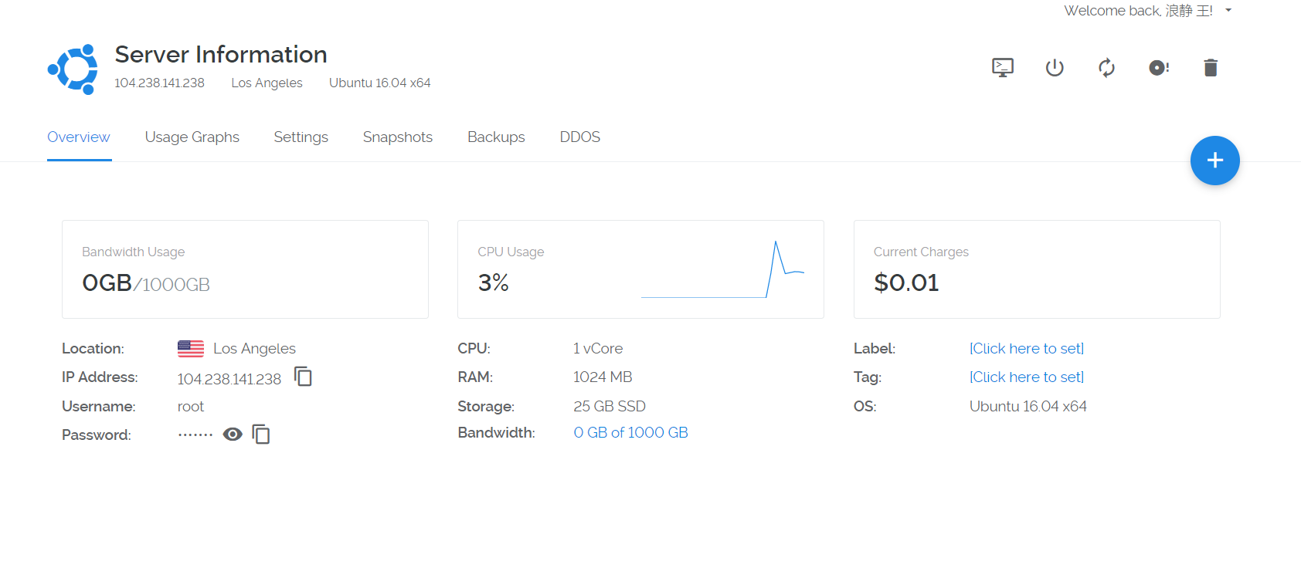
Task: Select the Backups tab
Action: click(496, 137)
